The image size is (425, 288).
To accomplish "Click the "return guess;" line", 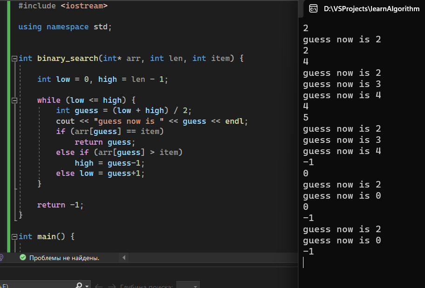I will pos(105,142).
